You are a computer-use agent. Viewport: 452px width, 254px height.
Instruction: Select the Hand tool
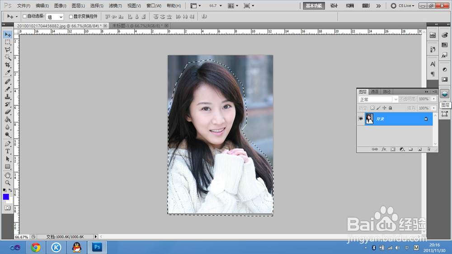click(8, 175)
